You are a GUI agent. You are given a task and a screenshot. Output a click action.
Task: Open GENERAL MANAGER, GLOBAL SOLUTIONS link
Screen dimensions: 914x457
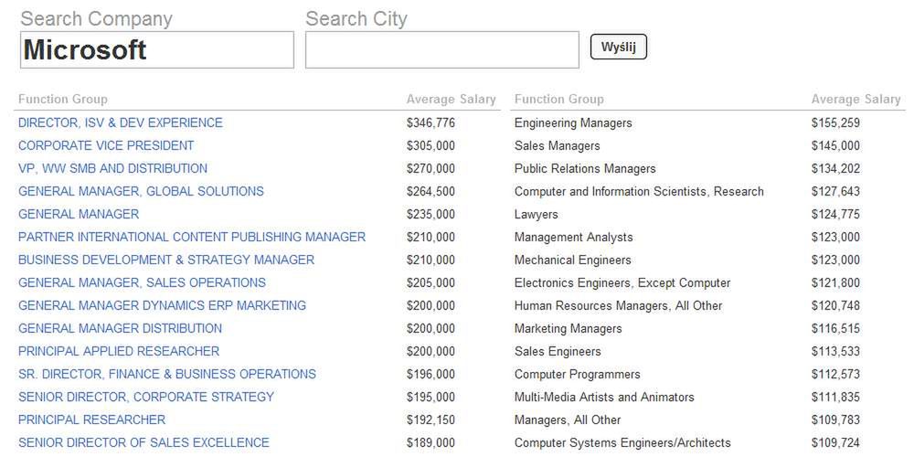click(x=141, y=191)
